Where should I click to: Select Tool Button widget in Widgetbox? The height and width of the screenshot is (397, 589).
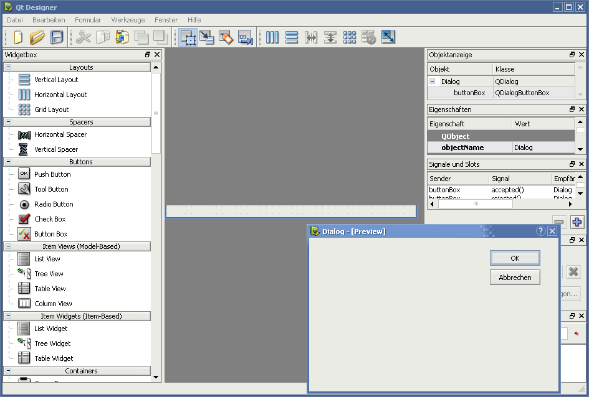(x=51, y=189)
